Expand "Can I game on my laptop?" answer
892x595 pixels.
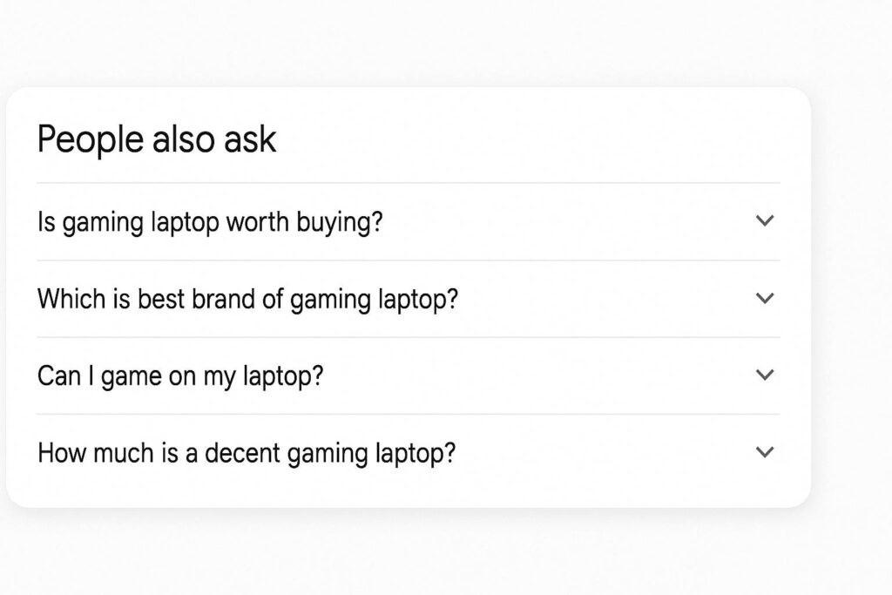(408, 376)
